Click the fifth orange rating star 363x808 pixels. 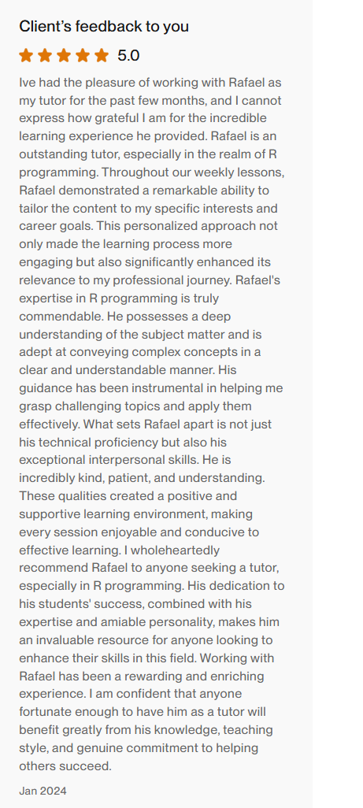(x=102, y=55)
